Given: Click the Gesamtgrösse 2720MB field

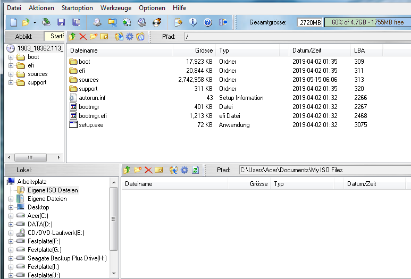Looking at the screenshot, I should pyautogui.click(x=309, y=22).
